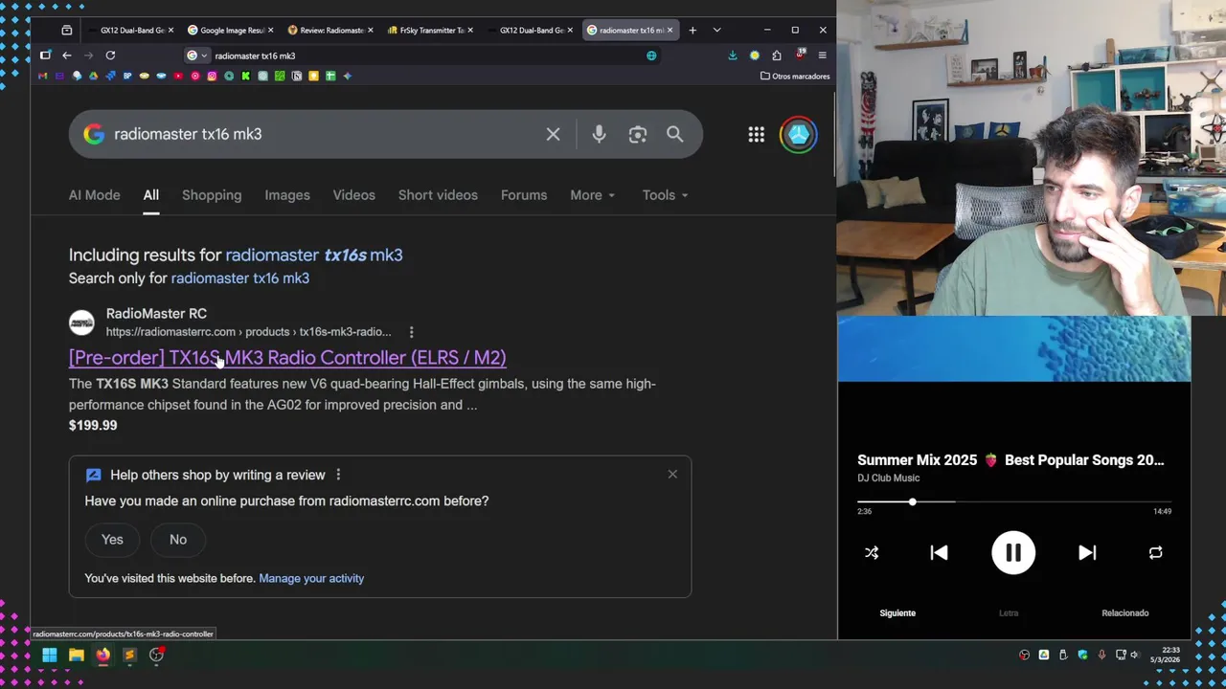Image resolution: width=1226 pixels, height=689 pixels.
Task: Open the Firefox downloads panel
Action: pos(733,56)
